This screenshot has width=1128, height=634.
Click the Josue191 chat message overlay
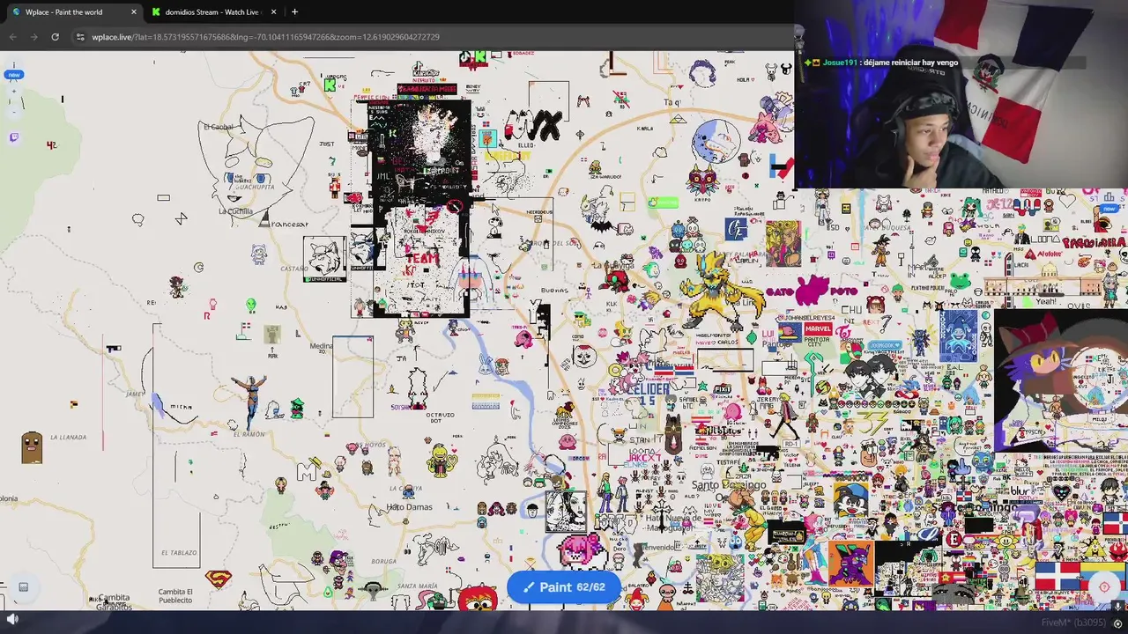[881, 63]
